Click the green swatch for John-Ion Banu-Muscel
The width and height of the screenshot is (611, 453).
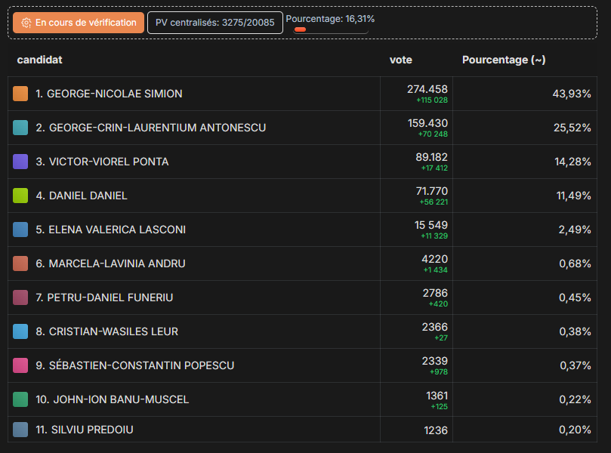pos(20,399)
